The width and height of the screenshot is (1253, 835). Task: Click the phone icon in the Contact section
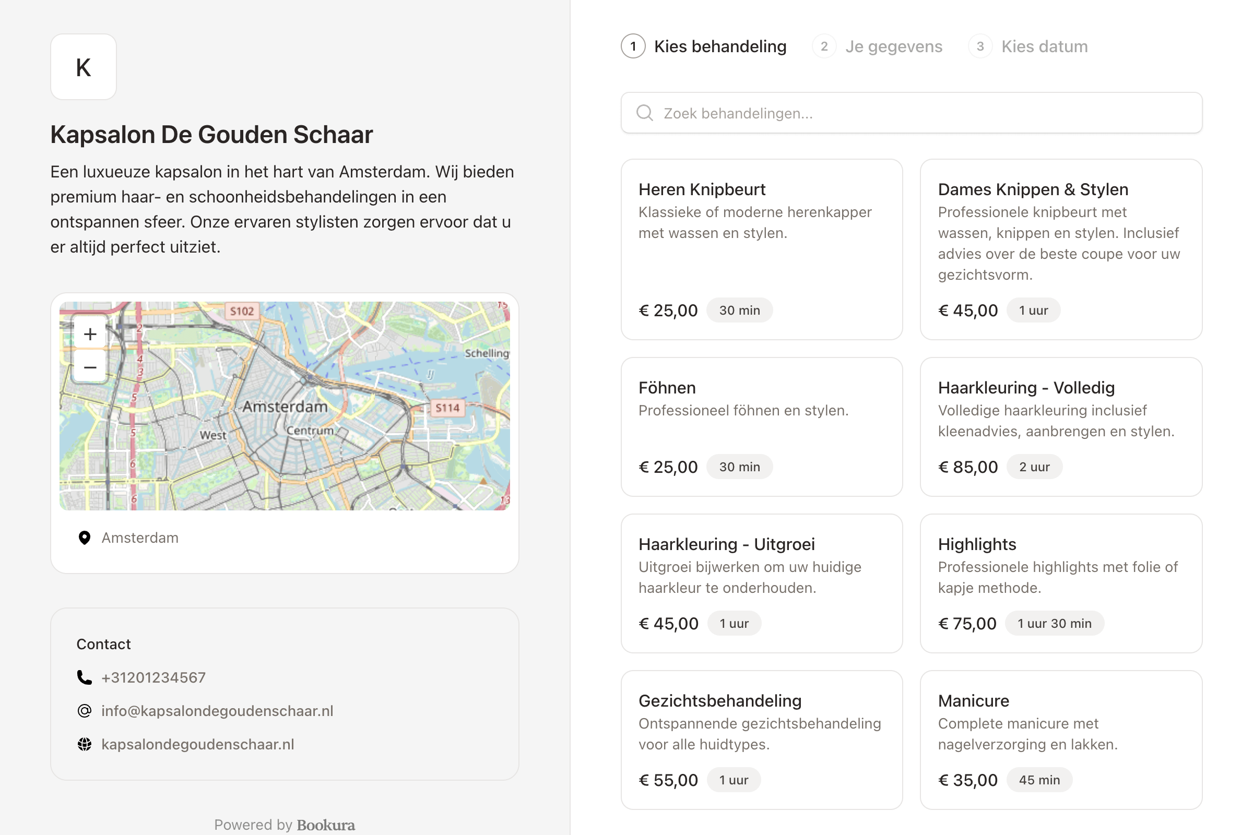[x=84, y=677]
